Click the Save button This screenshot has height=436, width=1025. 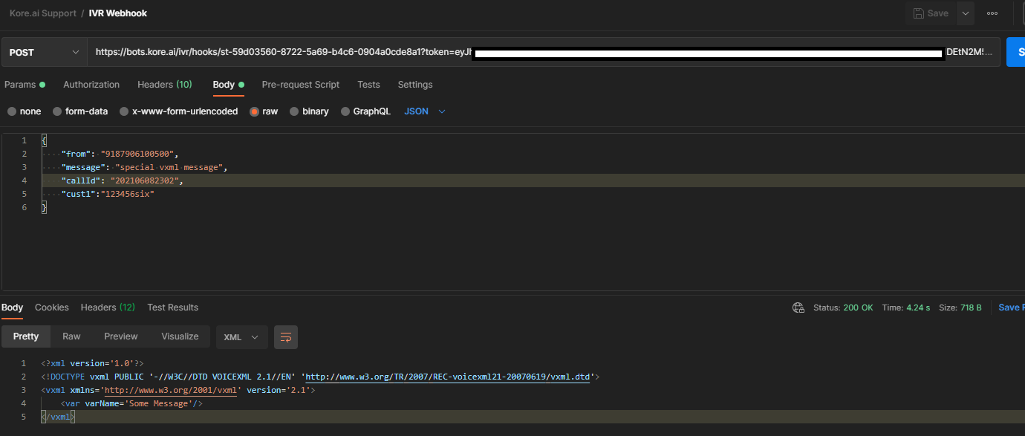tap(931, 13)
